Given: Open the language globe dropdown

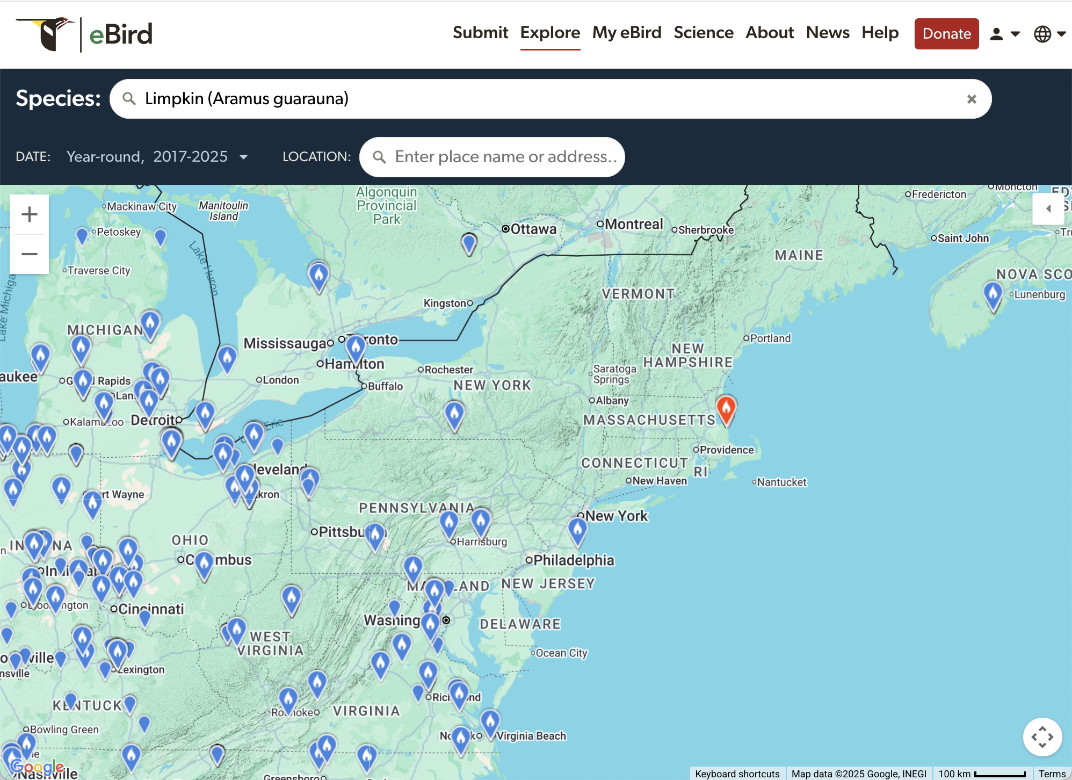Looking at the screenshot, I should 1049,34.
